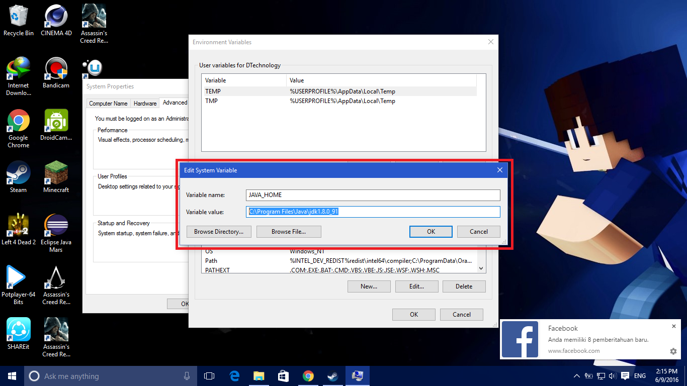Click the Variable name field containing JAVA_HOME

(x=373, y=195)
